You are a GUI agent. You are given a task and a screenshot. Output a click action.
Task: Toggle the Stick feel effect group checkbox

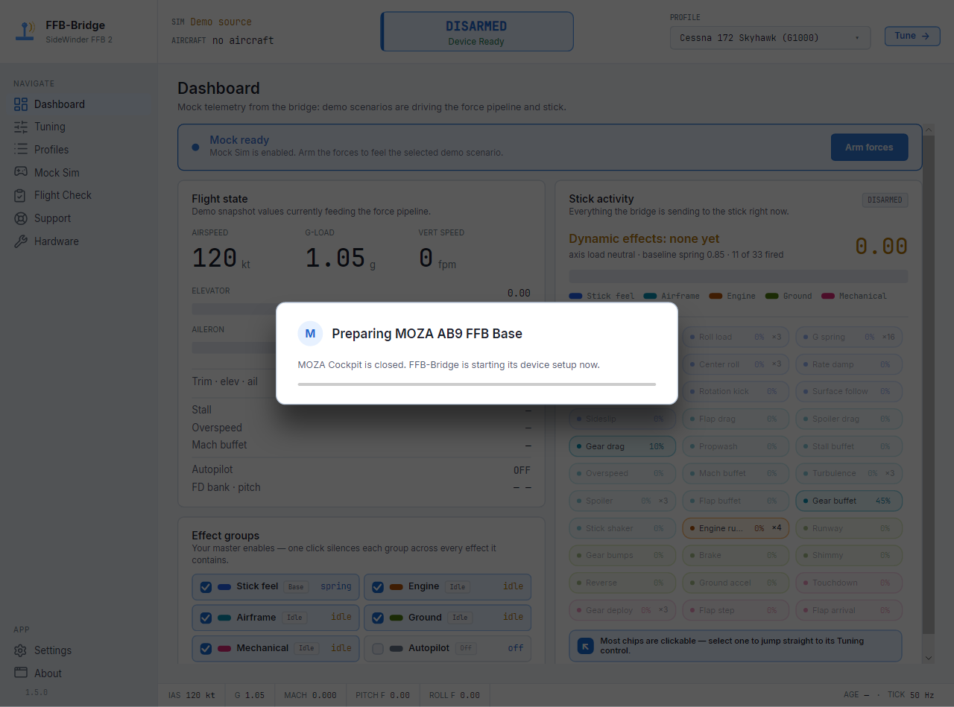[206, 587]
